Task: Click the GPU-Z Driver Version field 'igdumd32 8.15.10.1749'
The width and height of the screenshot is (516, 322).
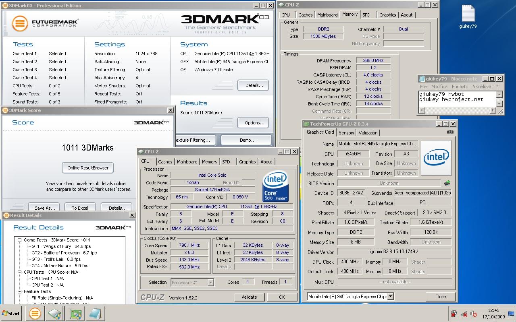Action: tap(394, 252)
